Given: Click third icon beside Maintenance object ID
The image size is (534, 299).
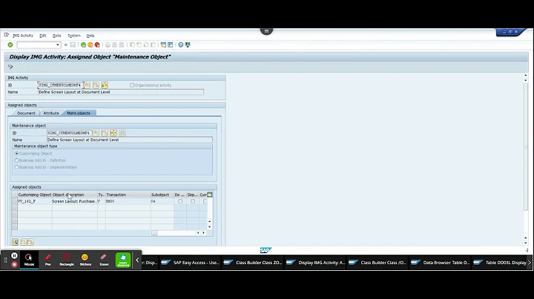Looking at the screenshot, I should pyautogui.click(x=113, y=133).
